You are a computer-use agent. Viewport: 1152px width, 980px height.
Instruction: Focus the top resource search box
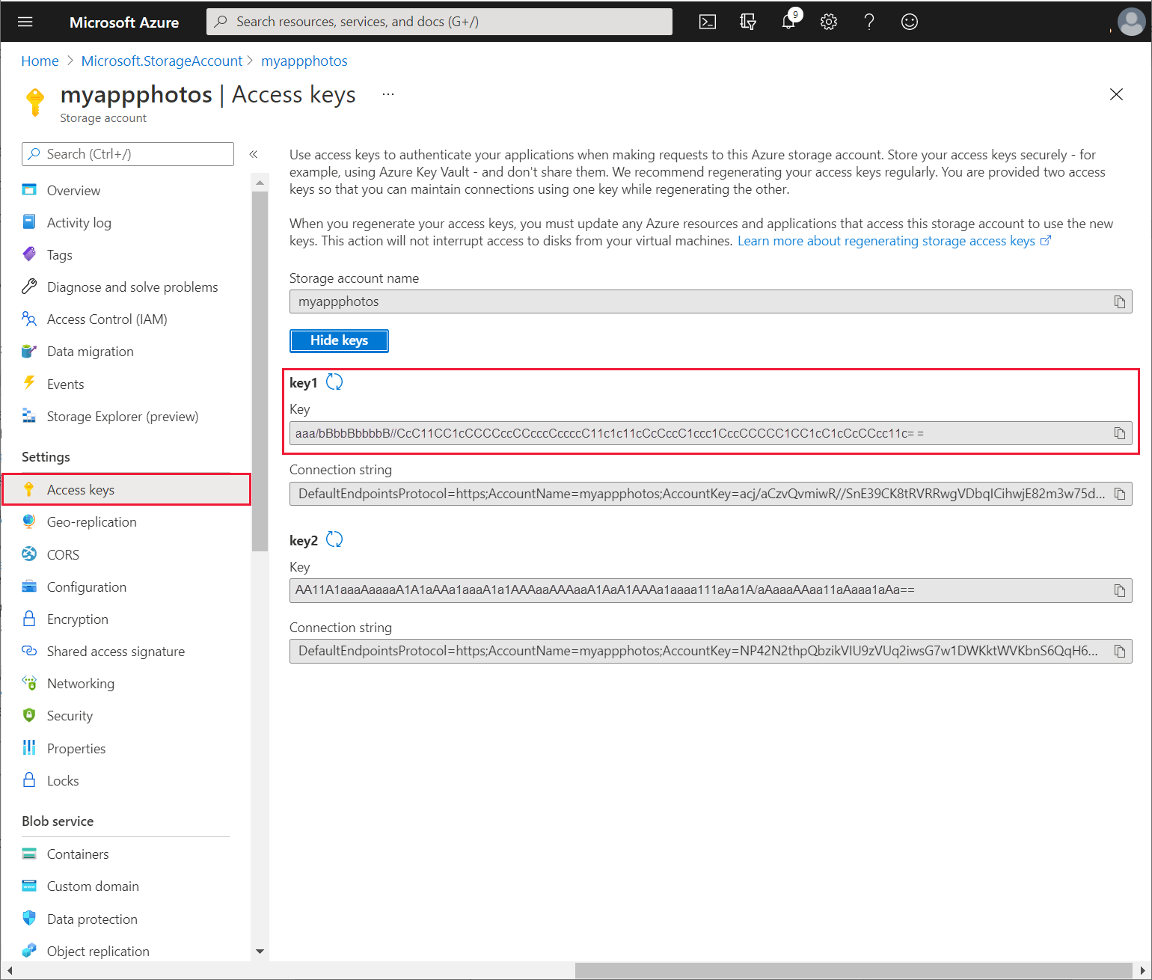pyautogui.click(x=439, y=22)
